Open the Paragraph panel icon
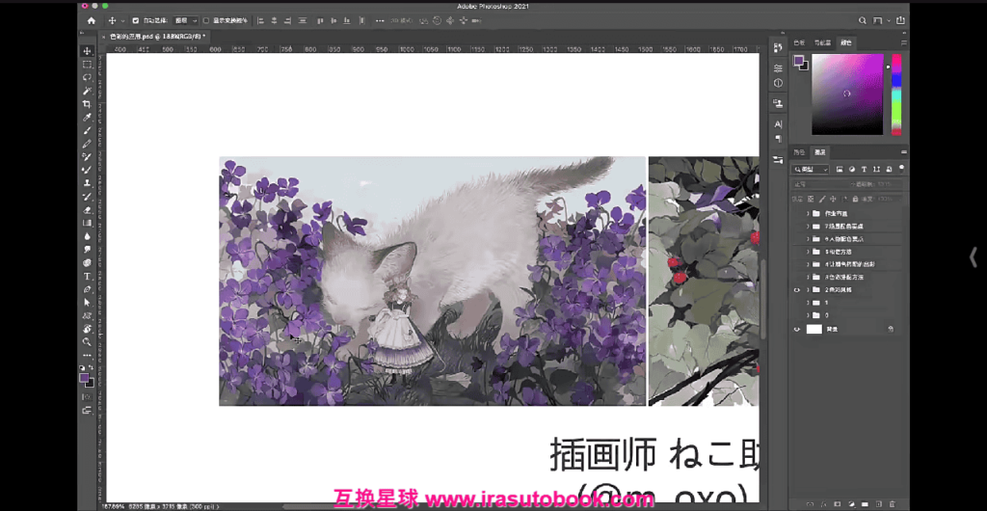 click(x=778, y=138)
